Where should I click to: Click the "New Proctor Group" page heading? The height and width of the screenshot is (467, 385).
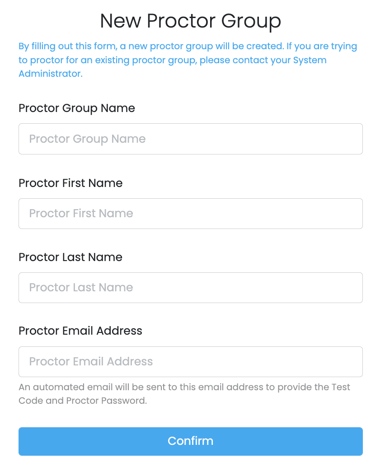click(190, 21)
